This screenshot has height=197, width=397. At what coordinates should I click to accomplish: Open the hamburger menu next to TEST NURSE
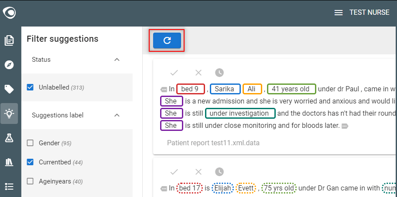point(339,13)
